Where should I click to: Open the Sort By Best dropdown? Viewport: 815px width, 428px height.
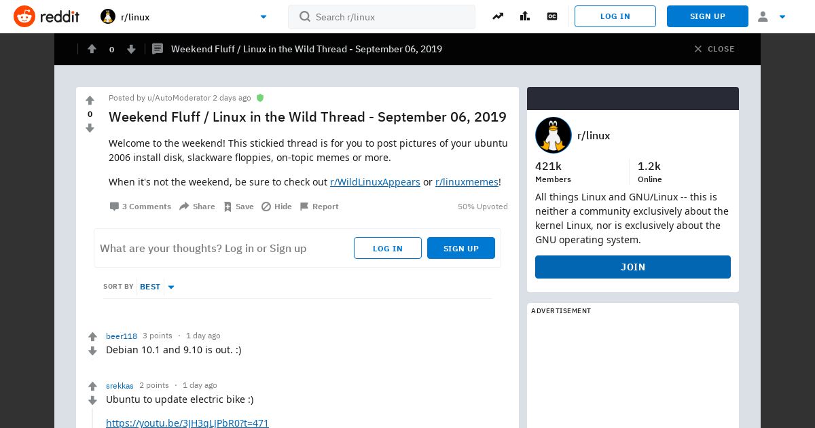[x=157, y=287]
